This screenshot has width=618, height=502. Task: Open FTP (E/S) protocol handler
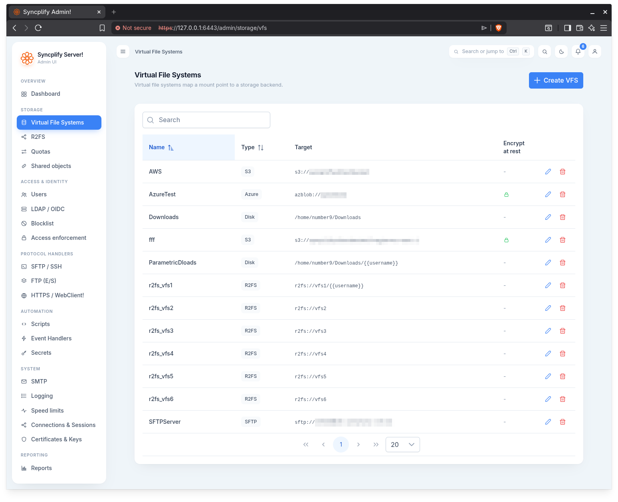pyautogui.click(x=59, y=281)
